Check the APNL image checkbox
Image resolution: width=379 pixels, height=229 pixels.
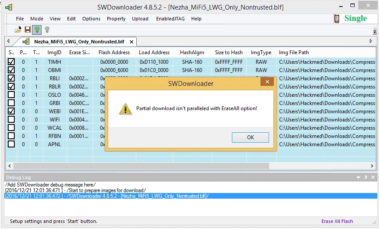click(x=11, y=144)
